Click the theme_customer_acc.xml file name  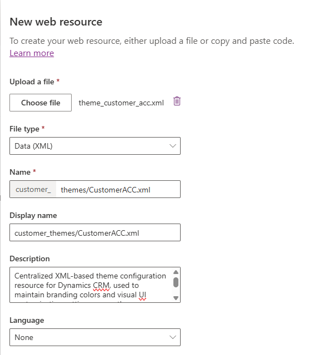[121, 103]
